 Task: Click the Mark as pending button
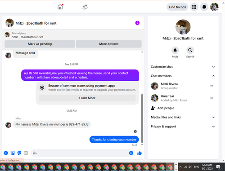(x=40, y=44)
